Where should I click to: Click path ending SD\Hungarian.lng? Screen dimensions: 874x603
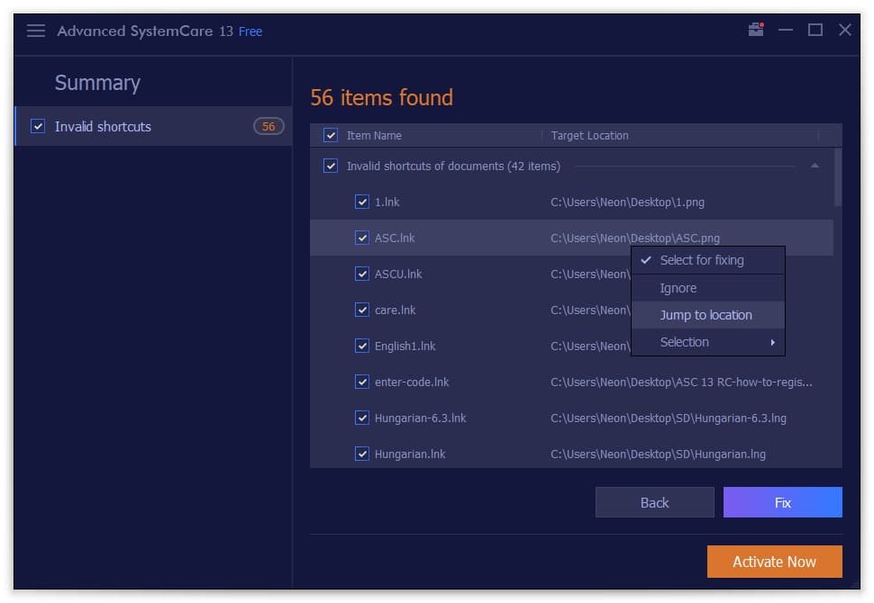point(658,454)
